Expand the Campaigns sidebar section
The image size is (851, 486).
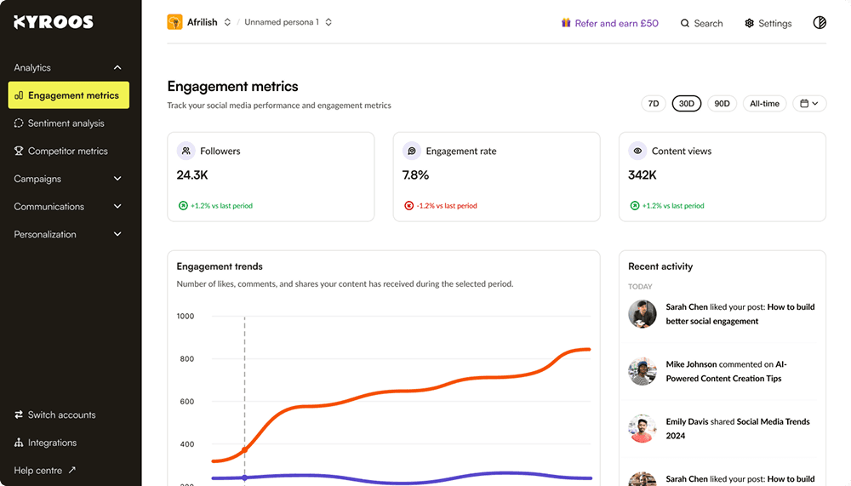(117, 180)
